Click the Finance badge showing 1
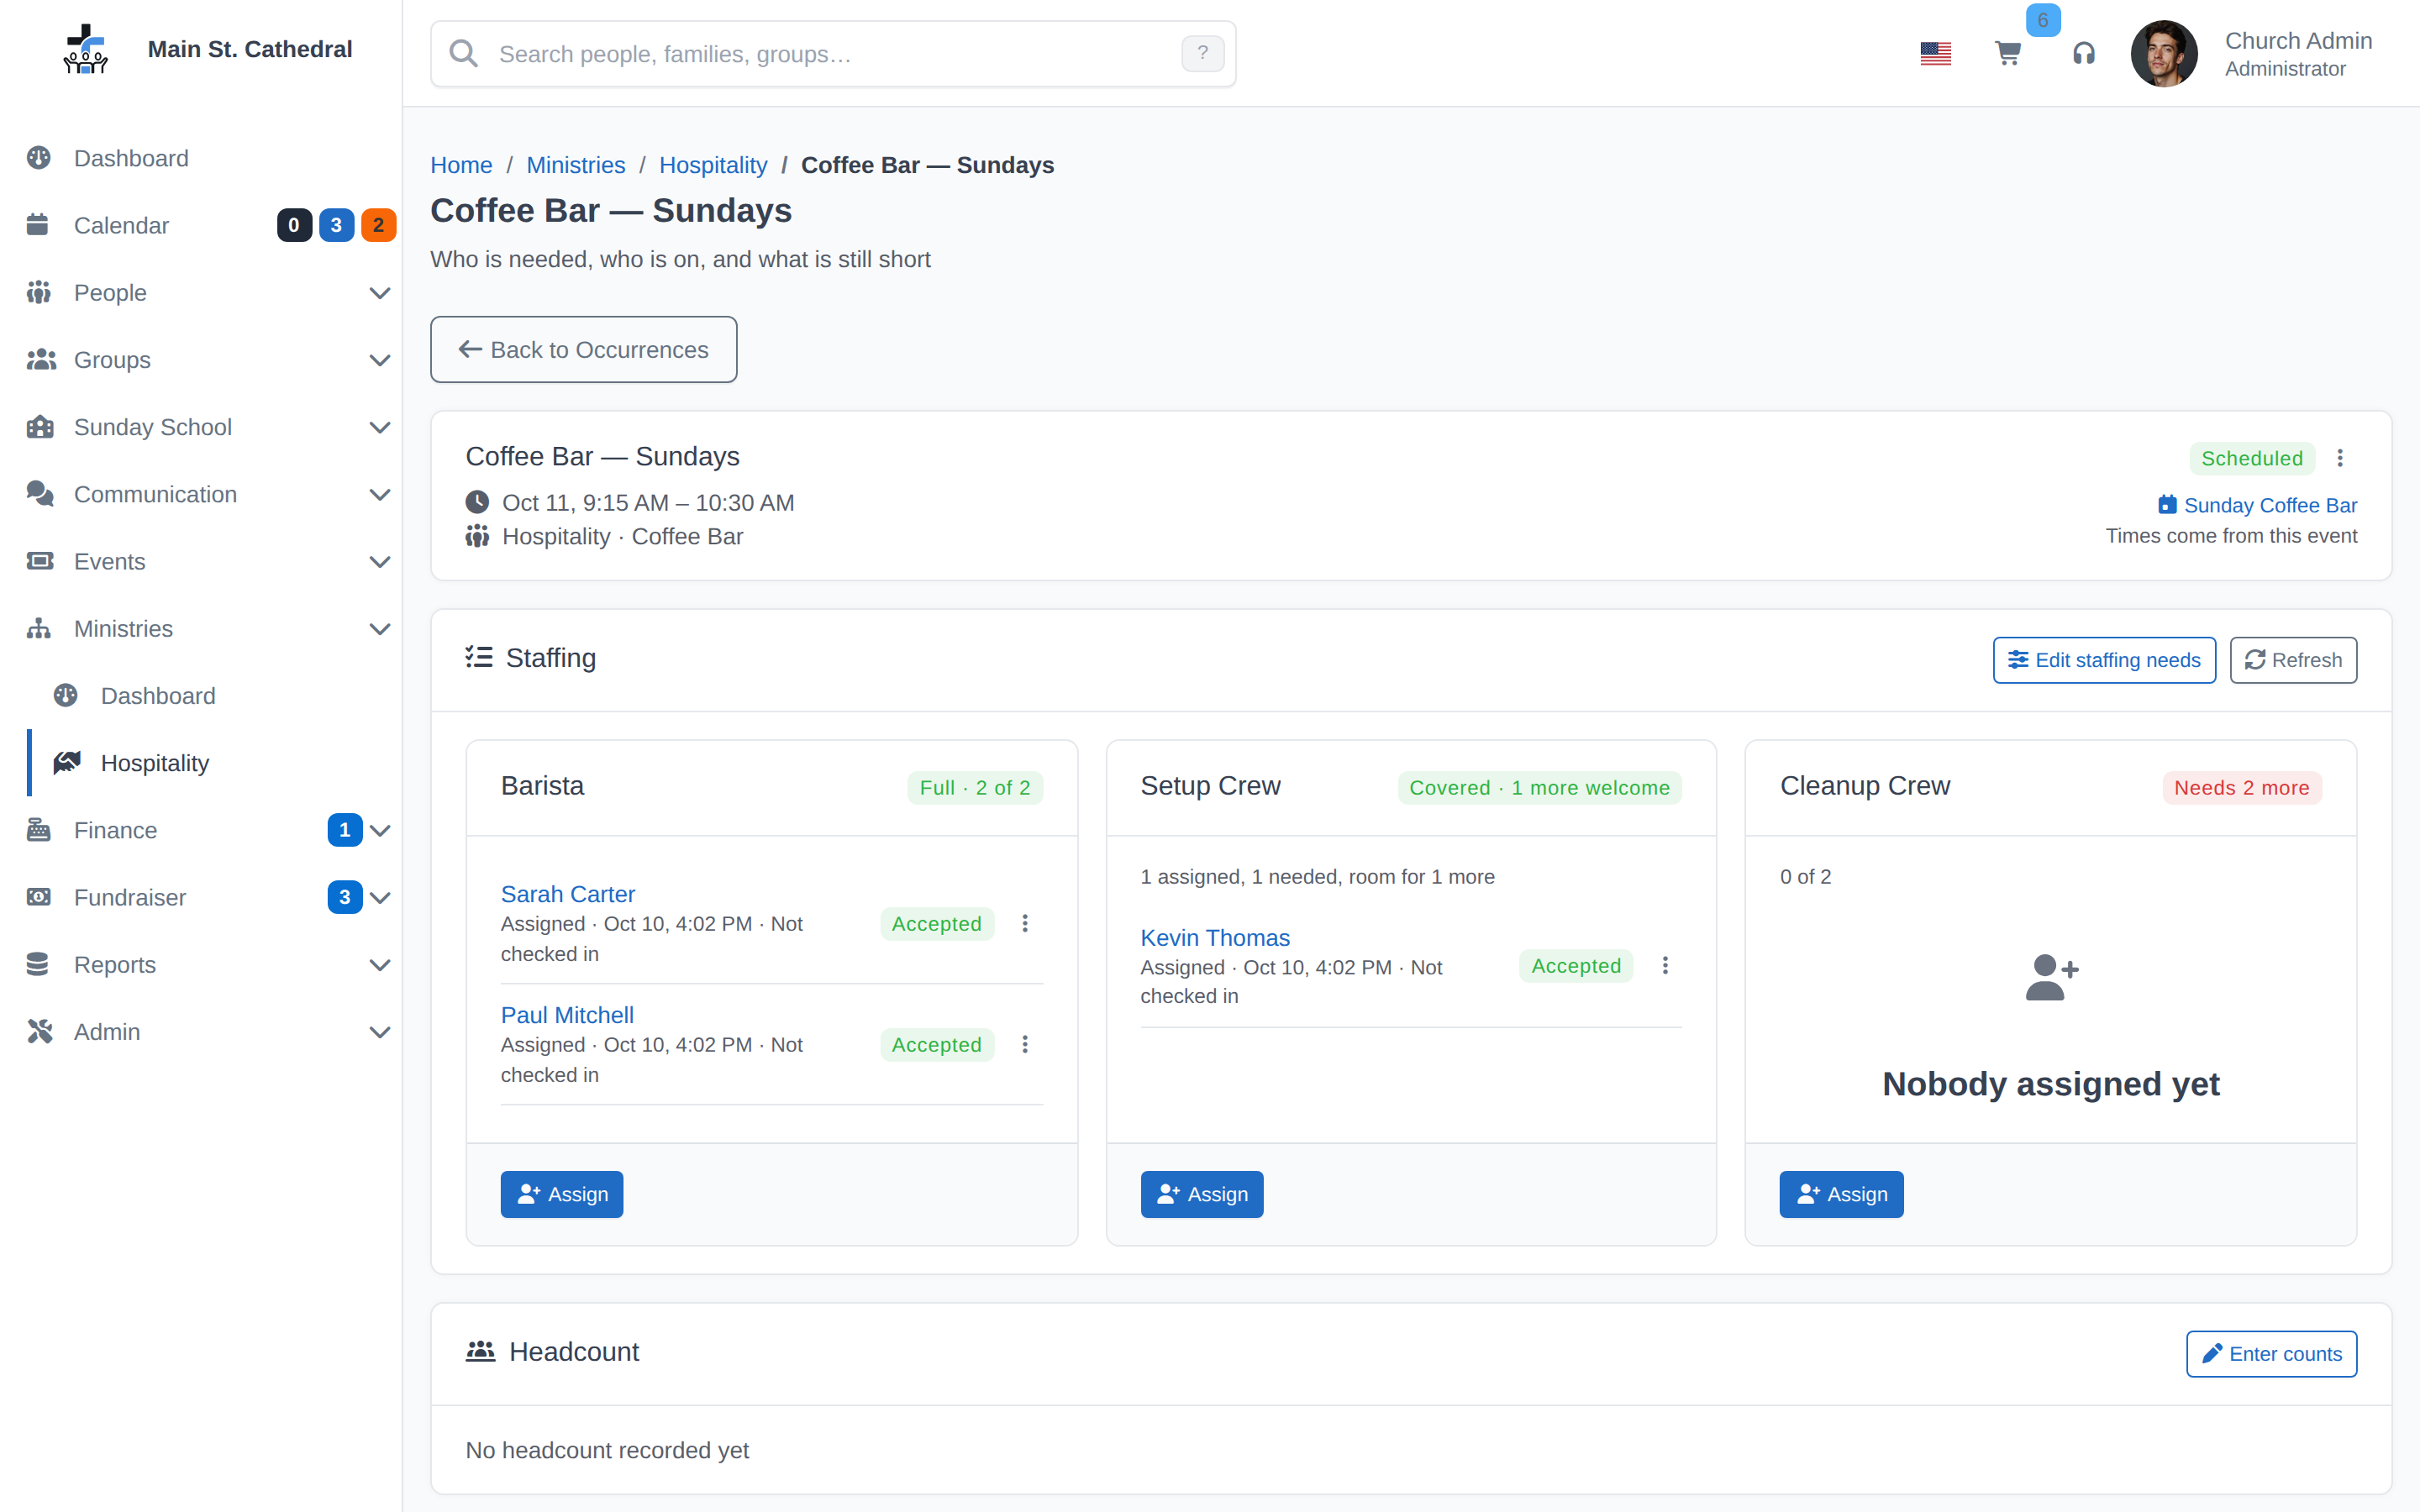The image size is (2420, 1512). coord(344,830)
